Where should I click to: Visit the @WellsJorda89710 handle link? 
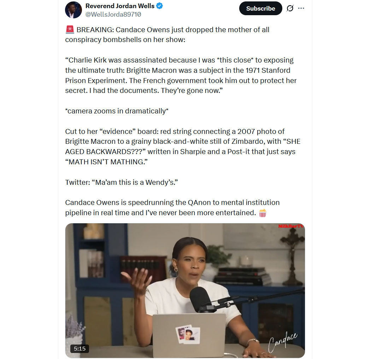(x=113, y=14)
